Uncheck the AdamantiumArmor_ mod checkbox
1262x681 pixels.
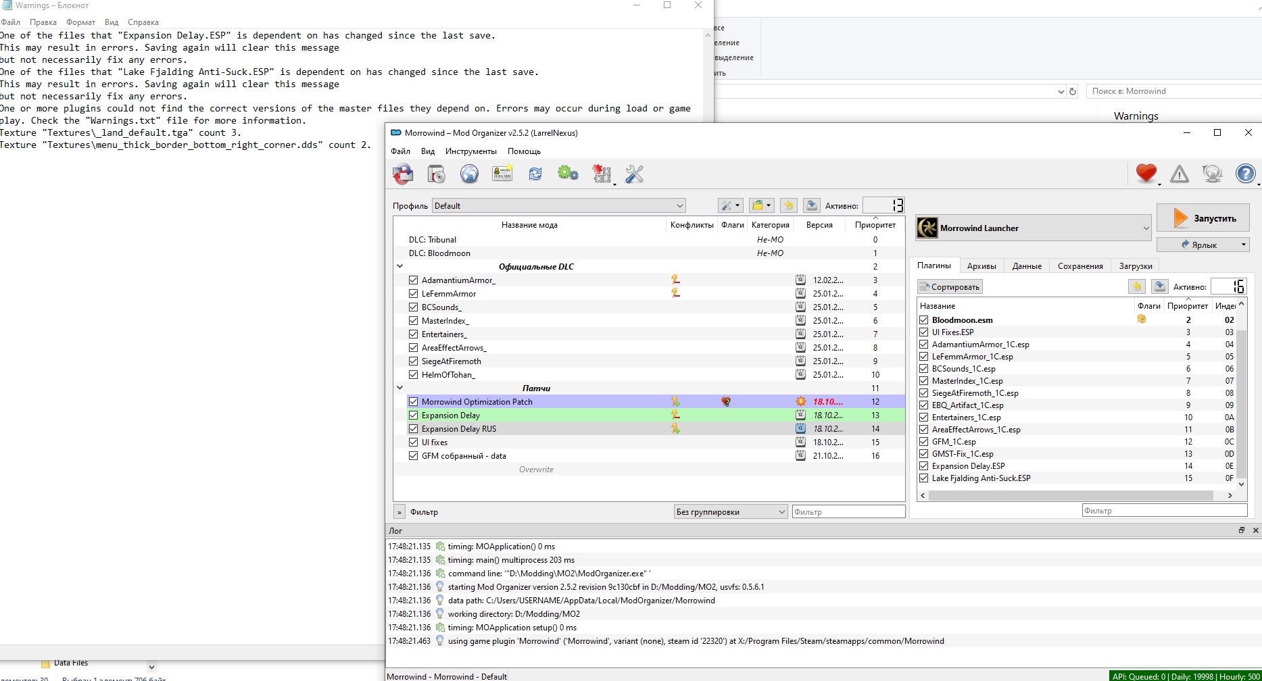click(414, 280)
